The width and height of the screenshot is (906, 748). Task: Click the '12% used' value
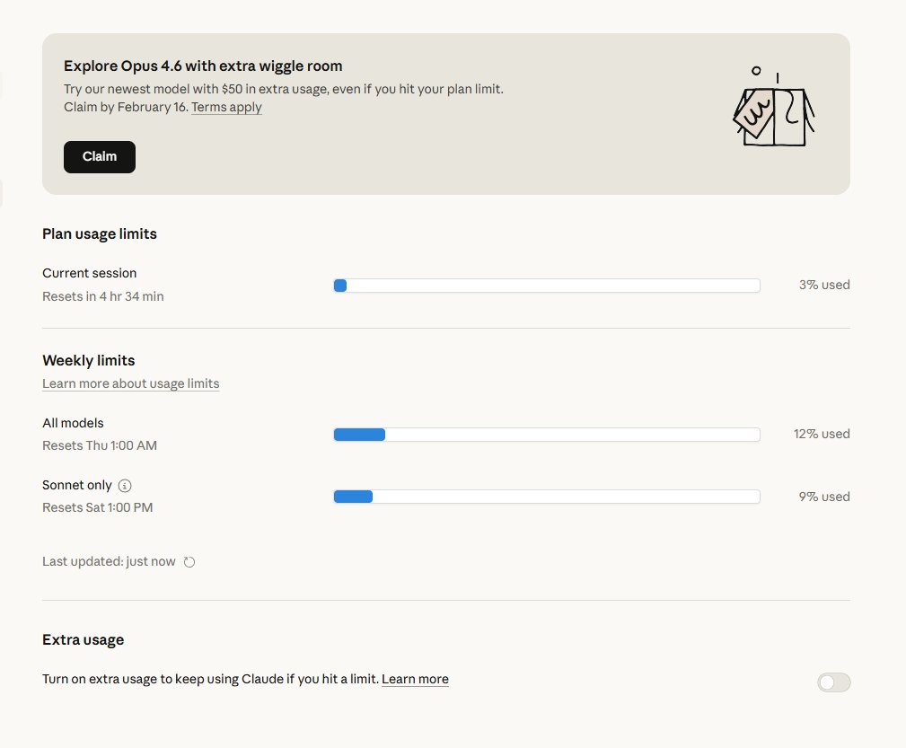click(821, 434)
